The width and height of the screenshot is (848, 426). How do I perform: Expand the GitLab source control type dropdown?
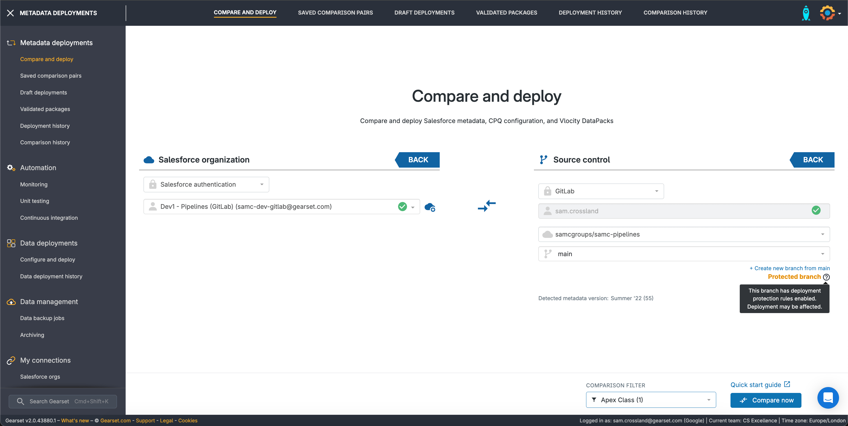coord(601,191)
